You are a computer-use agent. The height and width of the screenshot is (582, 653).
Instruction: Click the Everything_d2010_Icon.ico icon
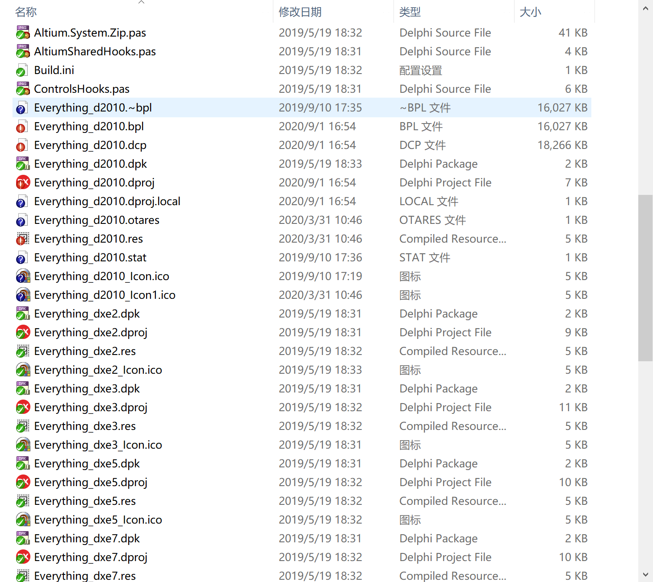tap(23, 276)
